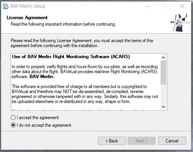
Task: Click the license text scroll up arrow
Action: click(x=163, y=57)
